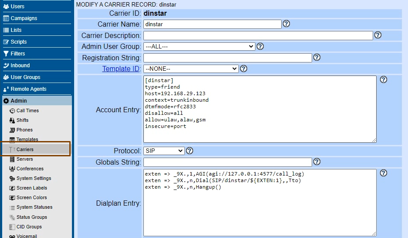
Task: Click the Shifts icon
Action: pos(12,121)
